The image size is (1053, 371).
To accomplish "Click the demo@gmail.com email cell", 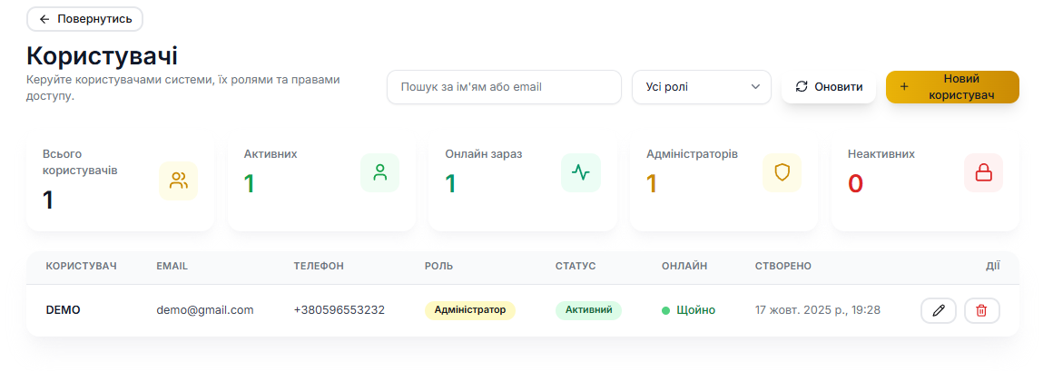I will 205,310.
